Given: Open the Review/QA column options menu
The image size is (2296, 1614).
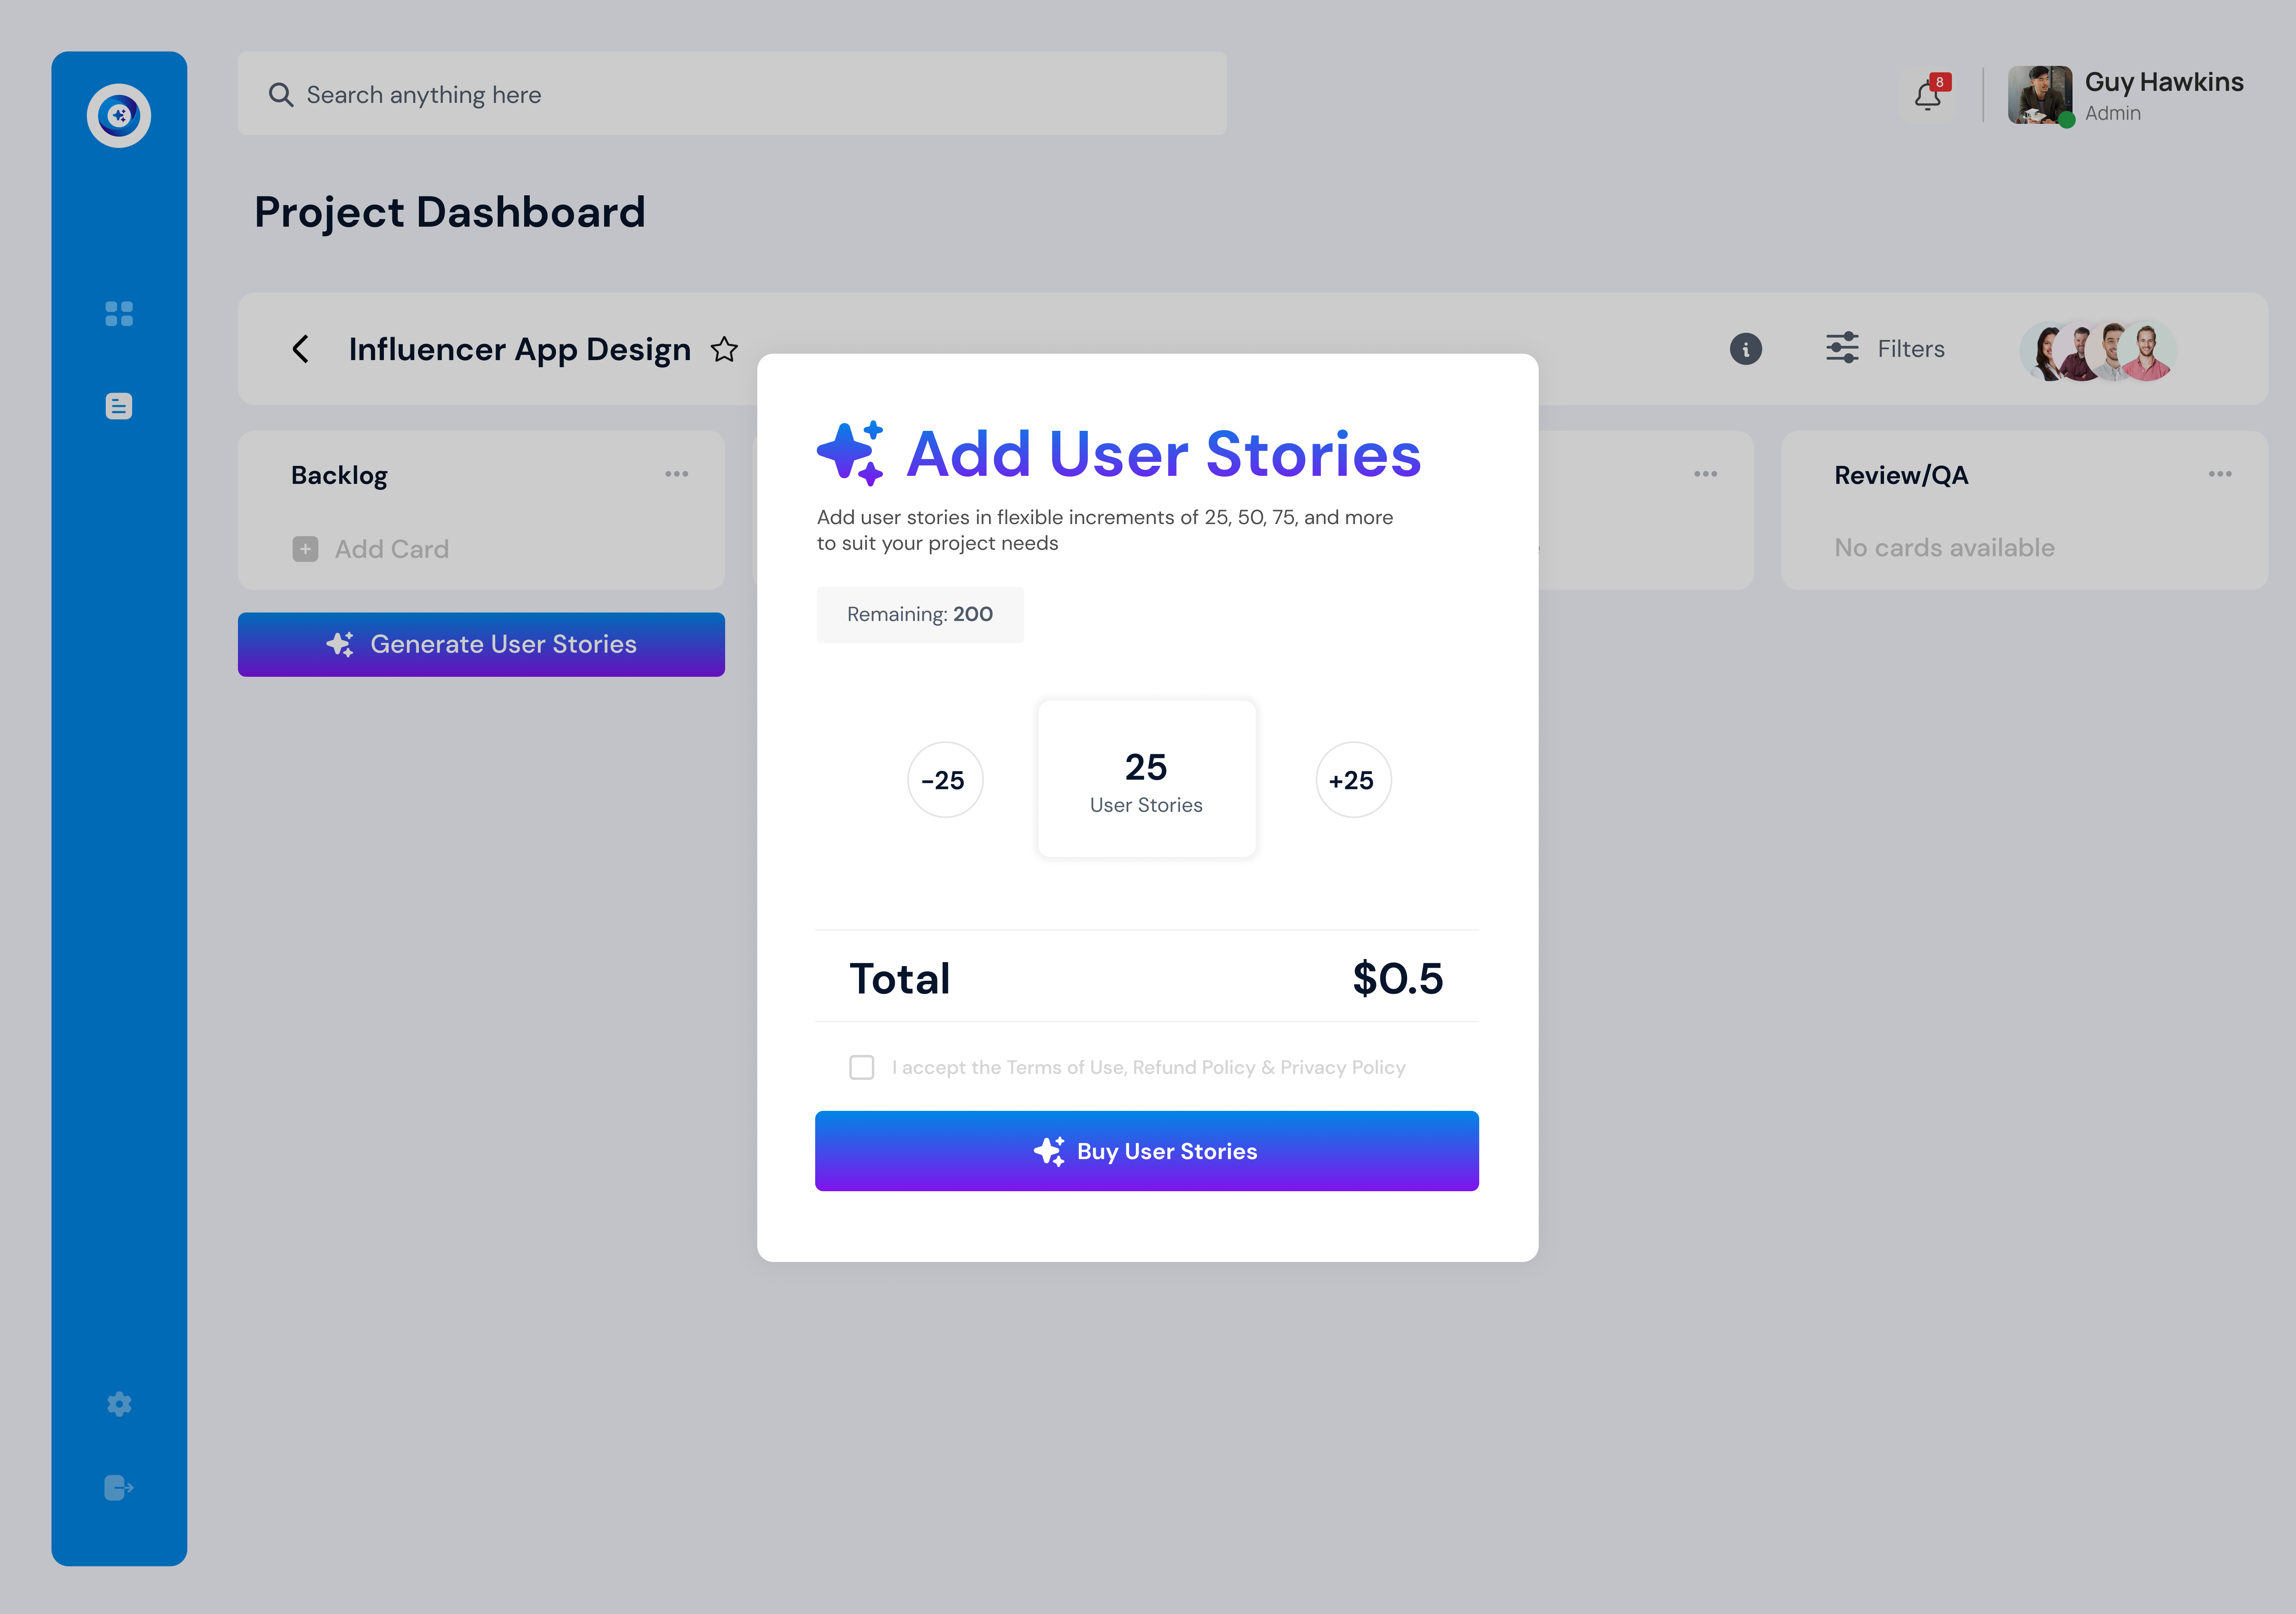Looking at the screenshot, I should pos(2220,474).
